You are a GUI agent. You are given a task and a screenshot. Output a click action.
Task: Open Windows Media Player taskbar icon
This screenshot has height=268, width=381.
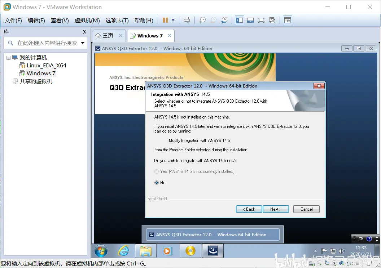[167, 251]
